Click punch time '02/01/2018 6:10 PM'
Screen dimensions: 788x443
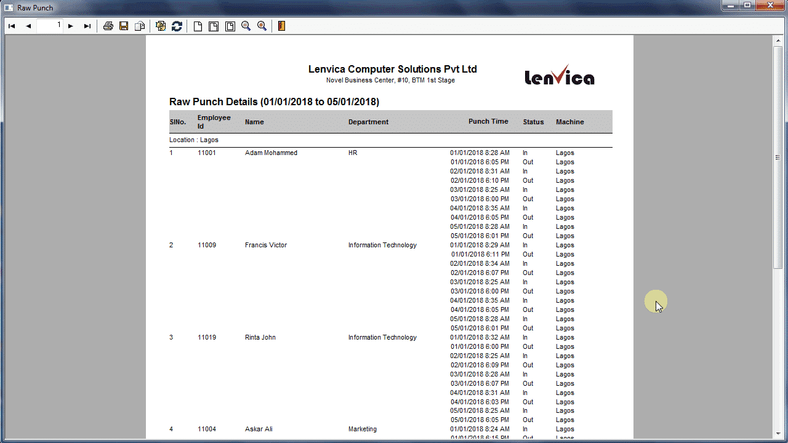(x=480, y=180)
